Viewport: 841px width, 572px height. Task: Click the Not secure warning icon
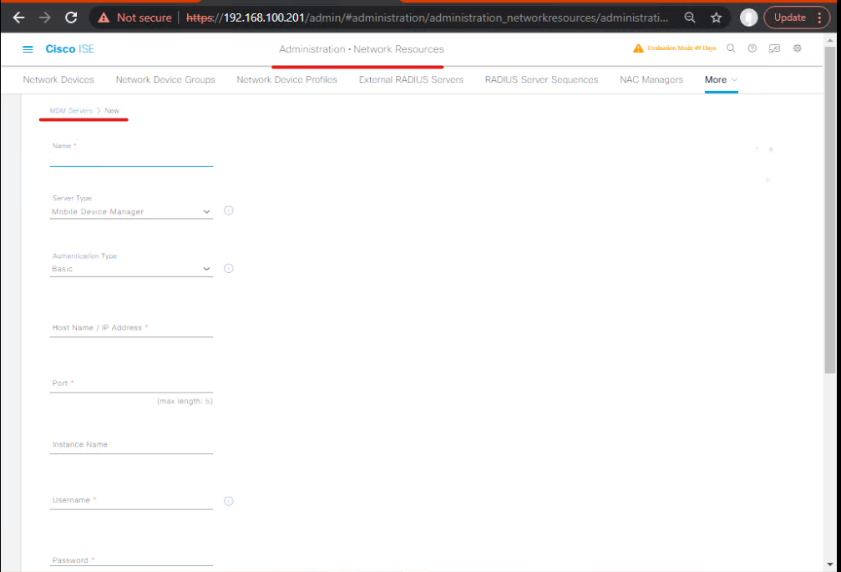(104, 18)
